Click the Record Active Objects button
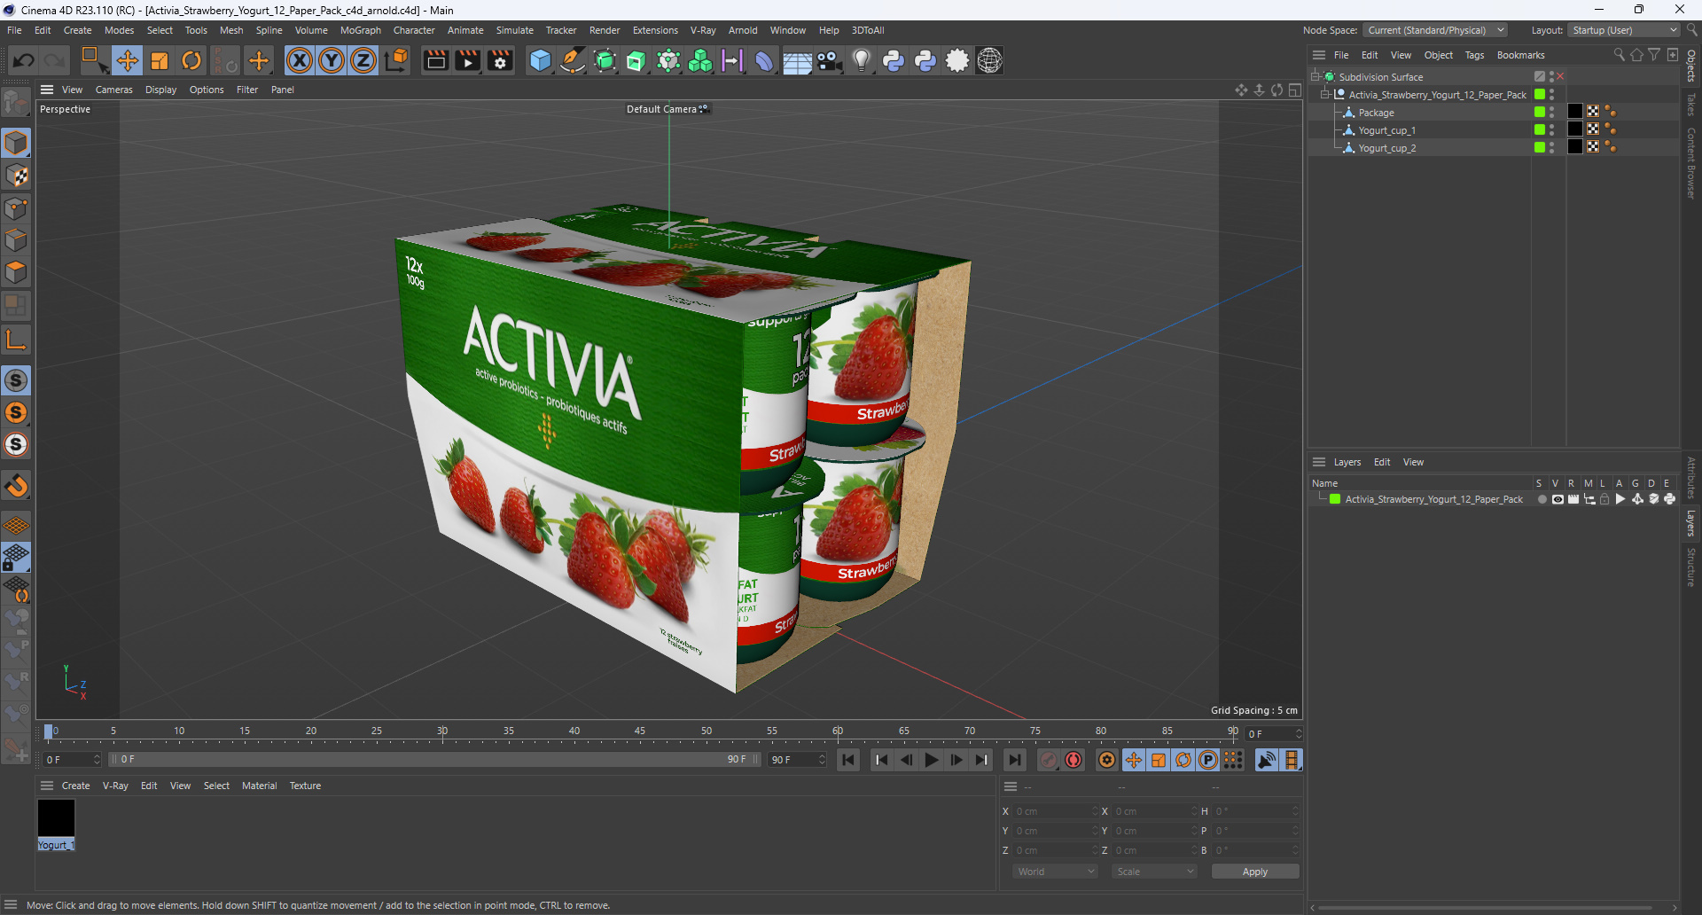This screenshot has width=1702, height=915. click(x=1049, y=760)
